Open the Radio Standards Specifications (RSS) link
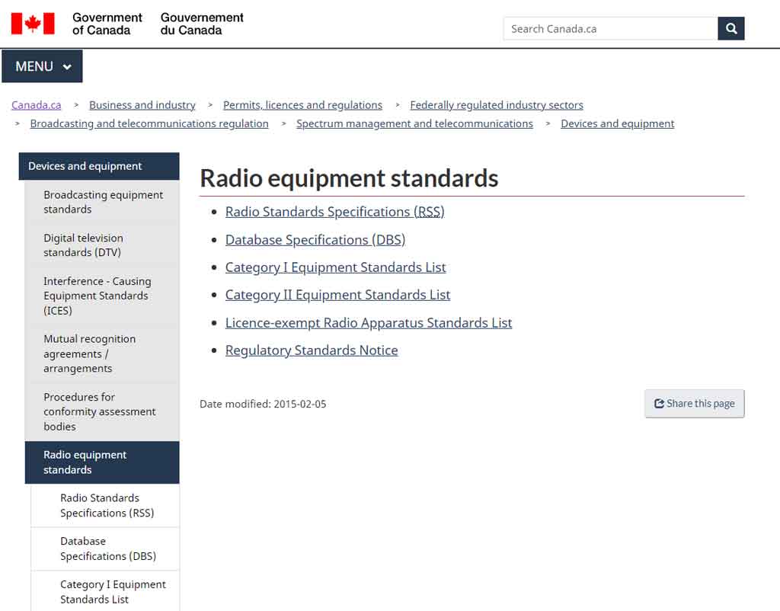 [334, 212]
